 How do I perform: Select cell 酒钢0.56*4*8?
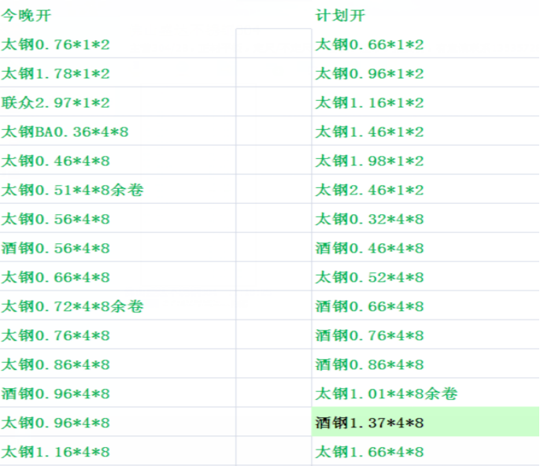(x=118, y=247)
